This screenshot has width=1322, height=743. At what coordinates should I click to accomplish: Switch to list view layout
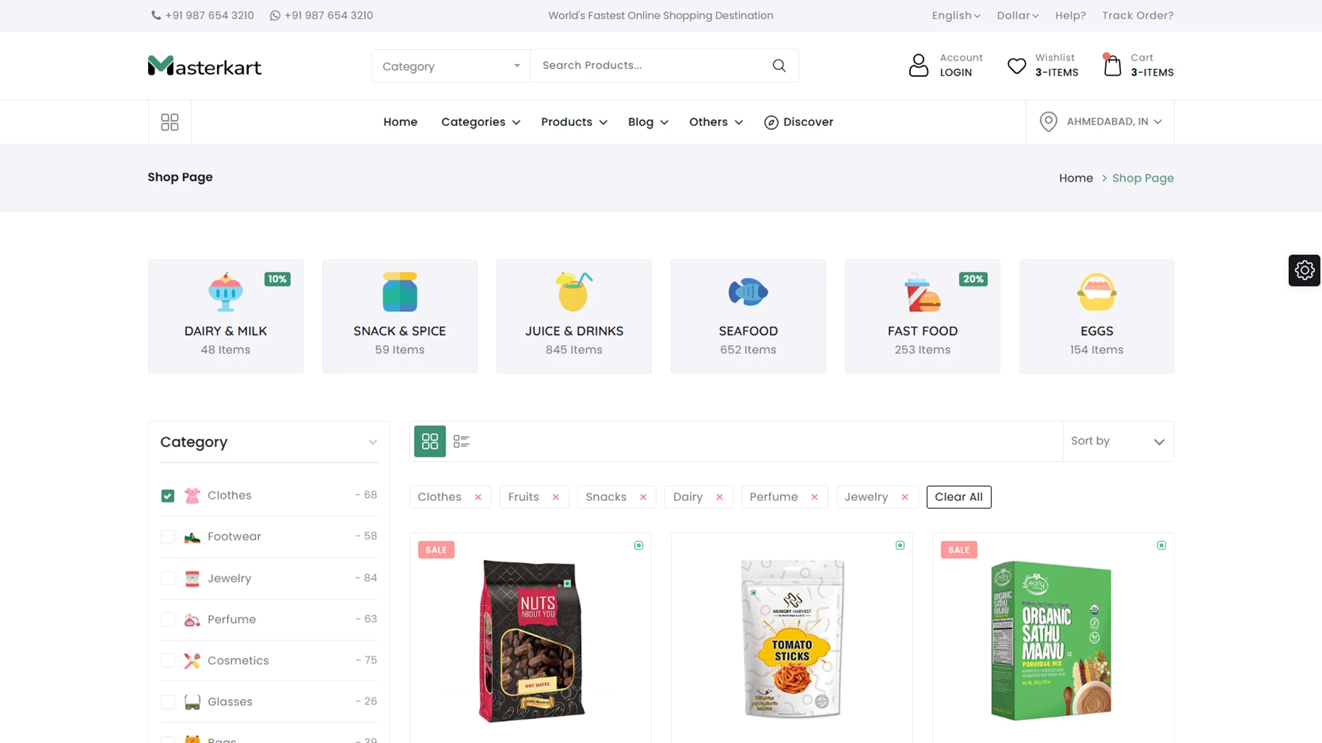tap(461, 441)
